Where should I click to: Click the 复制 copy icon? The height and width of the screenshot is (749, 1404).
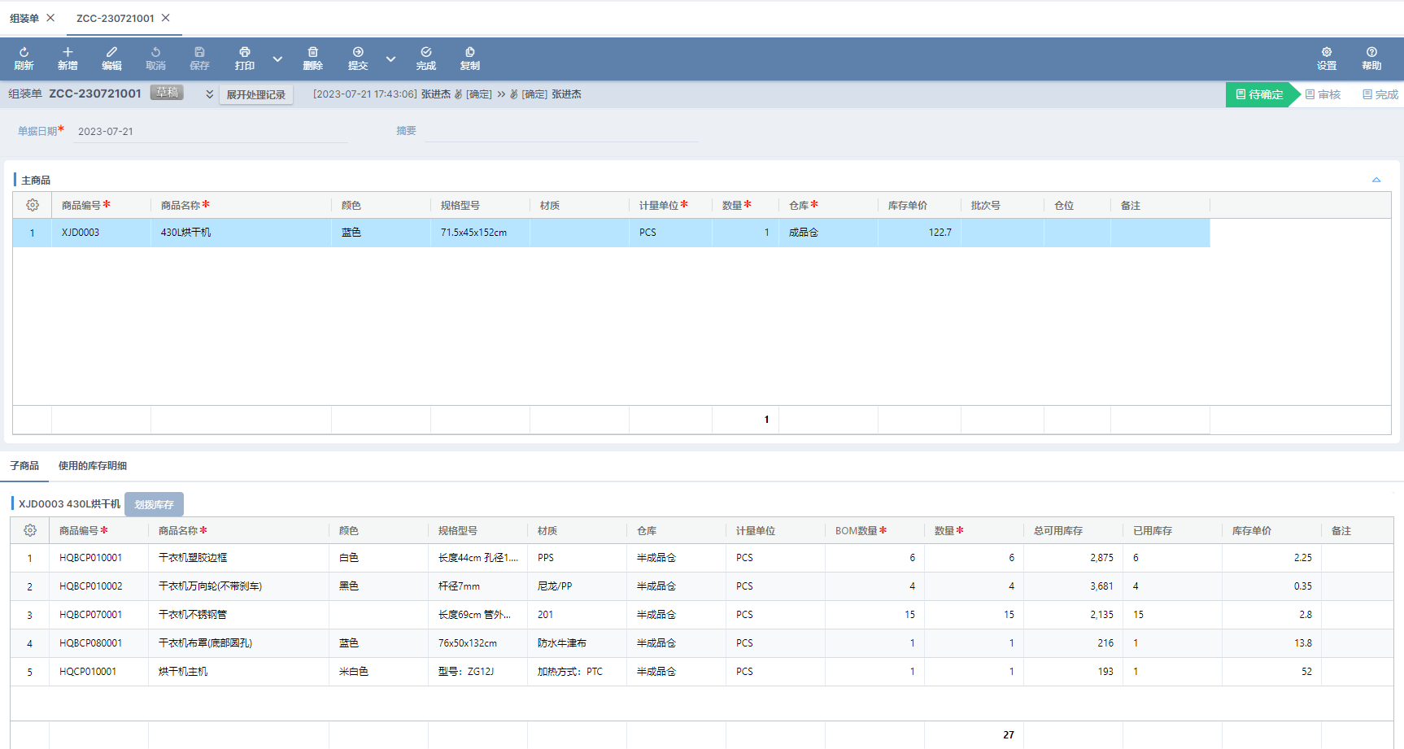coord(469,53)
